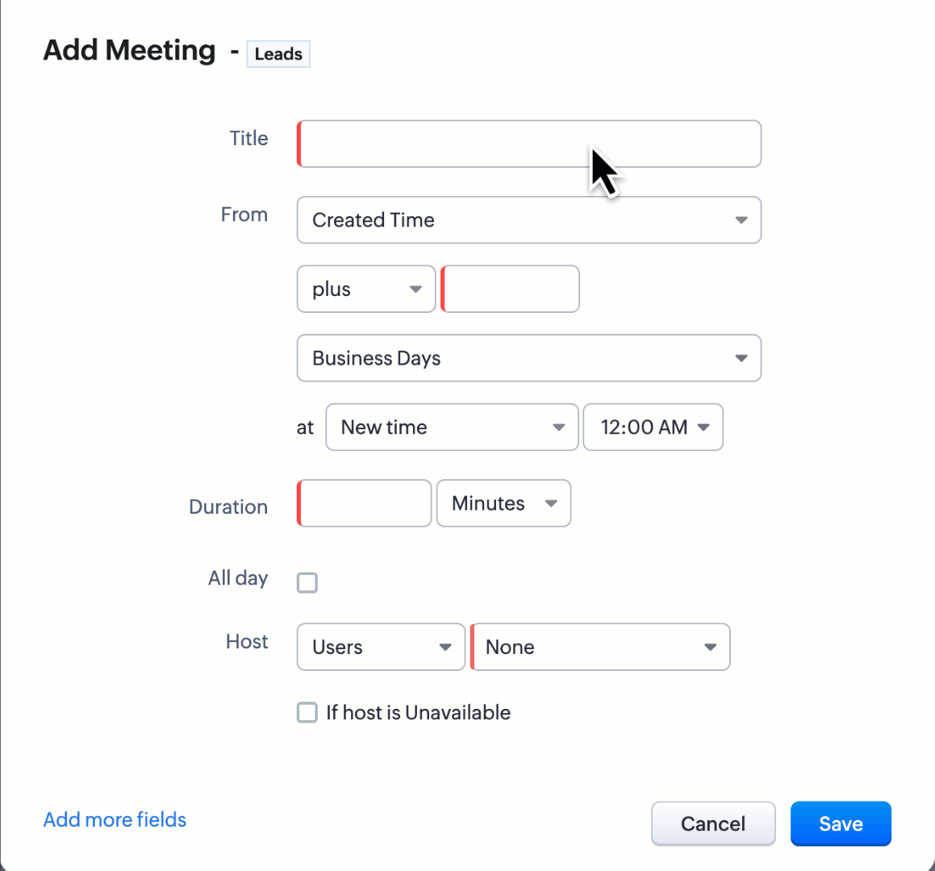This screenshot has width=935, height=871.
Task: Click the arrow on None host dropdown
Action: (710, 648)
